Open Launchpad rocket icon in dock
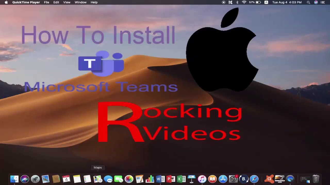Screen dimensions: 330x185 (35, 179)
